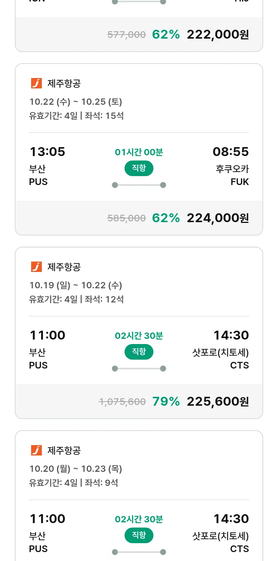The height and width of the screenshot is (561, 278).
Task: Tap the struck-through 1,075,600 original price
Action: point(122,402)
